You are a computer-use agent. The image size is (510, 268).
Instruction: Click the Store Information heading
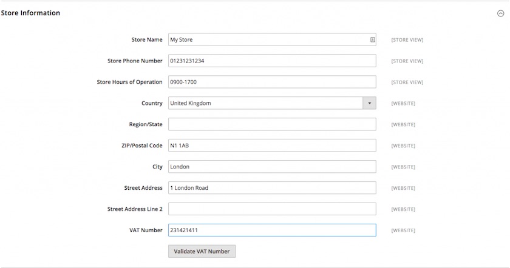[x=30, y=13]
